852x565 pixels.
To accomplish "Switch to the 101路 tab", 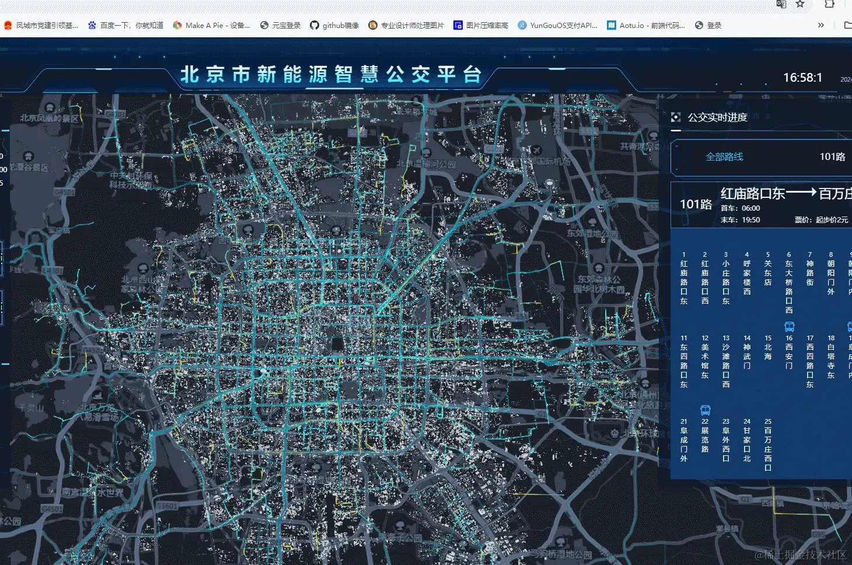I will pos(832,156).
